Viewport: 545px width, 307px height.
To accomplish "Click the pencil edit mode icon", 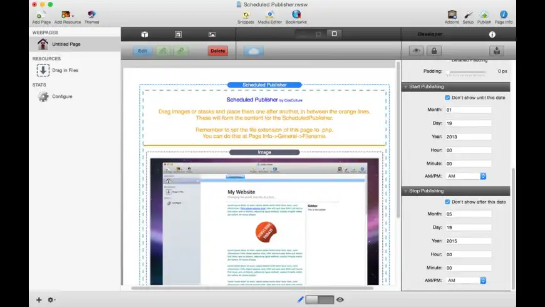I will (x=301, y=299).
